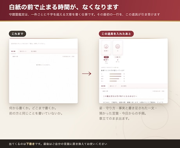This screenshot has height=148, width=180.
Task: Switch to the middle tab in the right panel
Action: tap(113, 86)
